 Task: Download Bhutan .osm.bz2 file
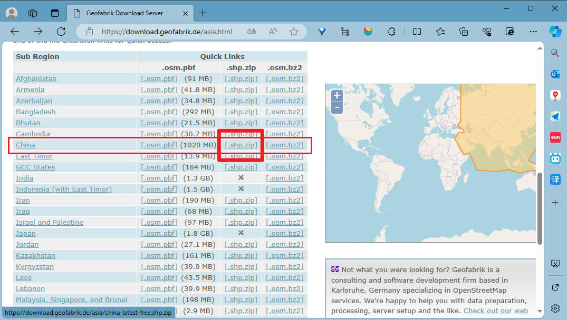285,123
